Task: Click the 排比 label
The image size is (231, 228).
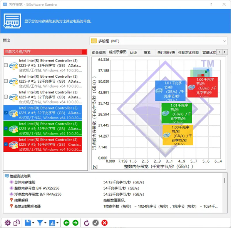Action: (x=6, y=40)
